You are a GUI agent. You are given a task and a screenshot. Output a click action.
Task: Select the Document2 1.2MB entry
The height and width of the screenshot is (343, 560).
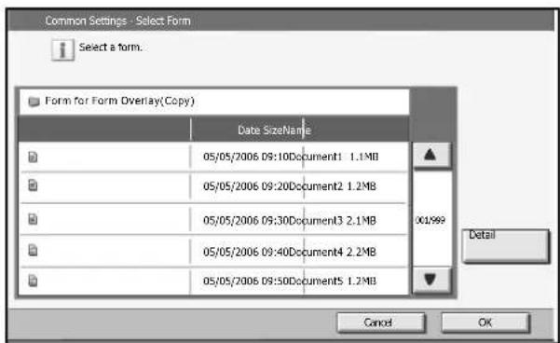(x=213, y=186)
